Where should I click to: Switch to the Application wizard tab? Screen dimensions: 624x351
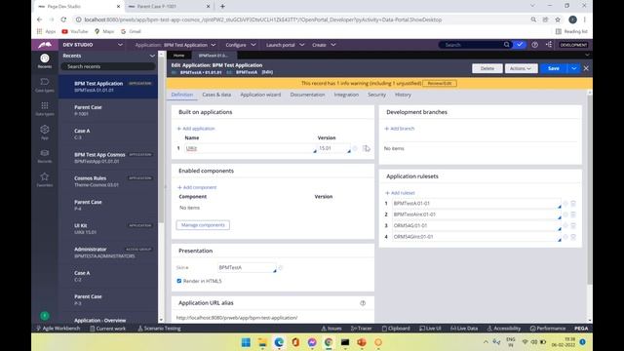pos(260,95)
